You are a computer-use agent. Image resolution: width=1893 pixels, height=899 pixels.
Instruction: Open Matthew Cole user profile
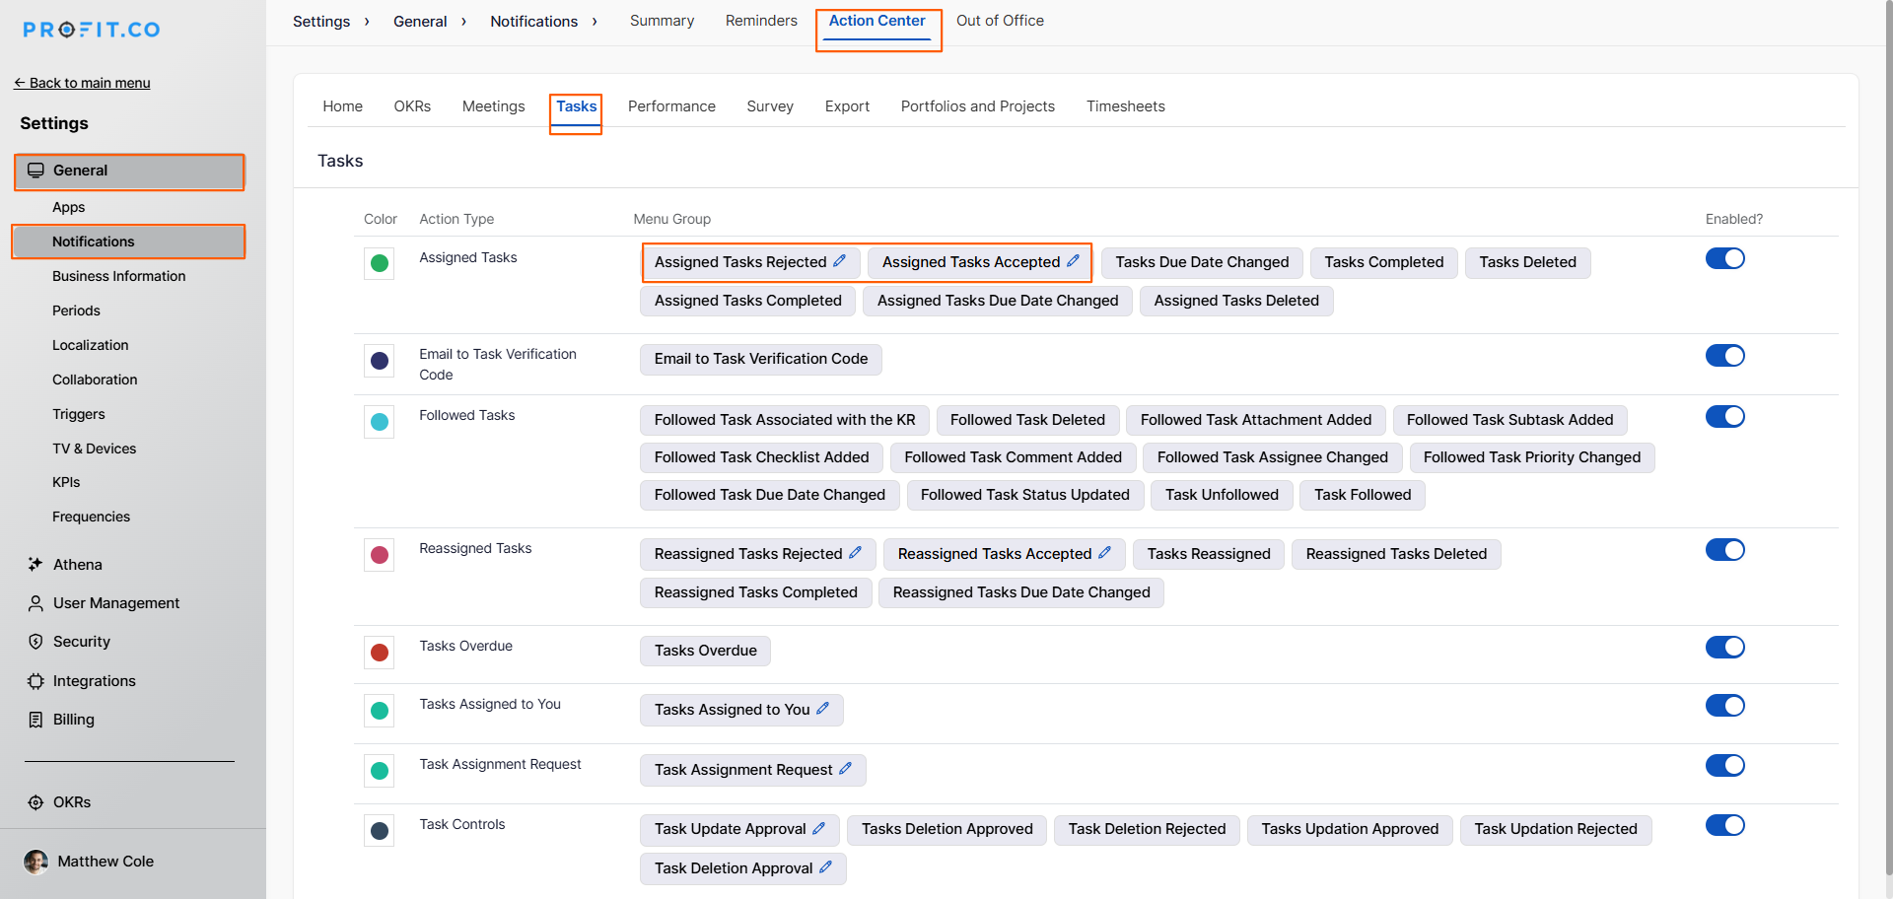[105, 862]
